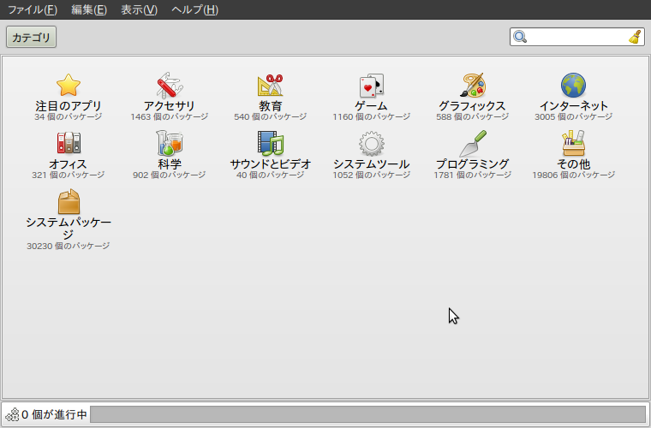Click the 1463 個のパッケージ count text
The width and height of the screenshot is (651, 428).
pyautogui.click(x=170, y=117)
